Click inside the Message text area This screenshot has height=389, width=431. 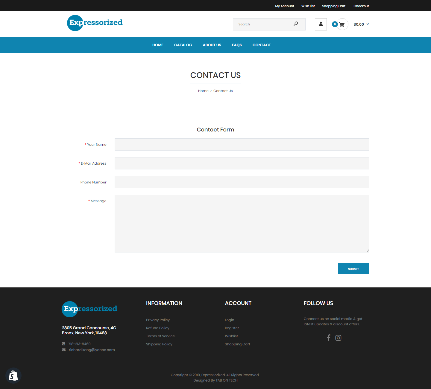pos(242,223)
